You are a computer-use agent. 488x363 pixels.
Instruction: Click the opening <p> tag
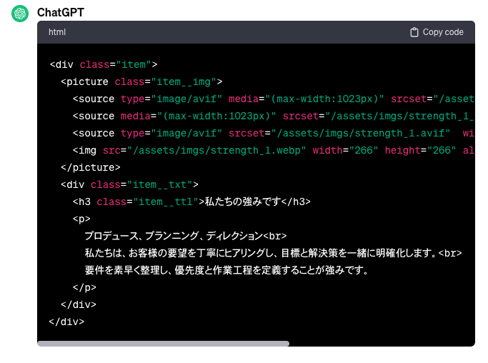[81, 219]
